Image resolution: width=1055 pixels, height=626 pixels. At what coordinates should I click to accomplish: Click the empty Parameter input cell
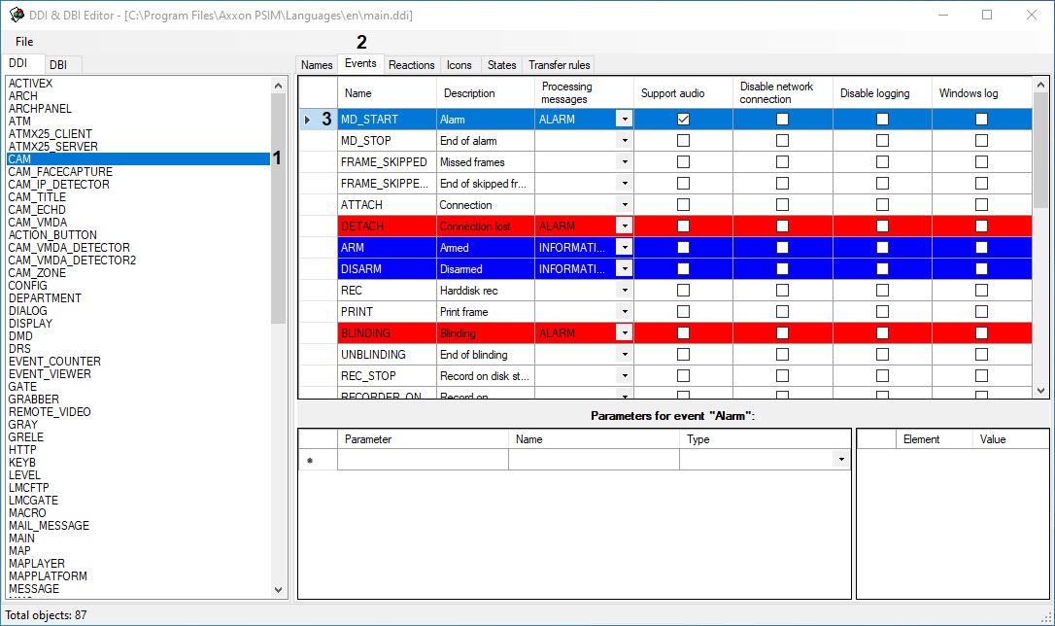coord(423,460)
